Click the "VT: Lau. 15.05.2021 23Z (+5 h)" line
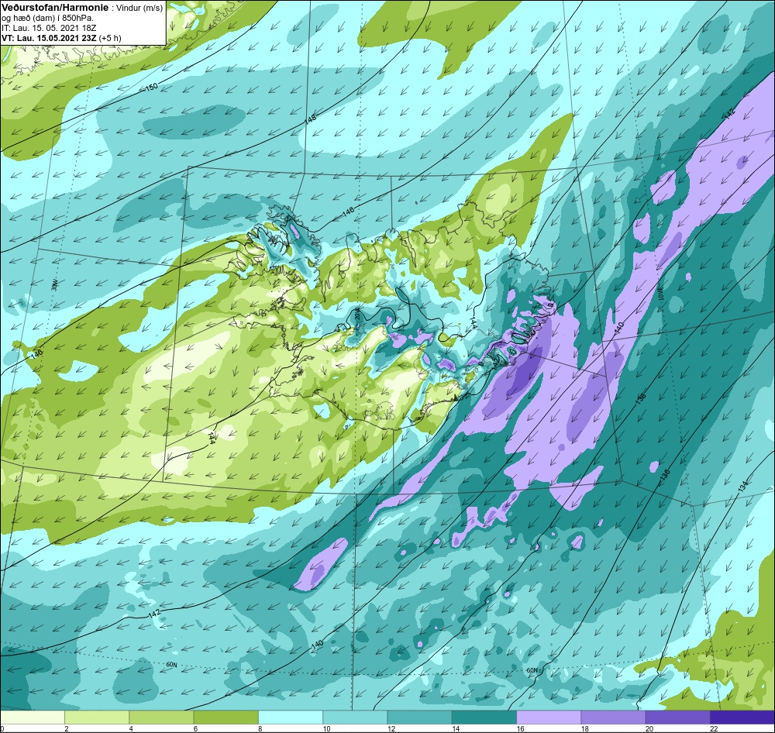The image size is (775, 733). 61,37
